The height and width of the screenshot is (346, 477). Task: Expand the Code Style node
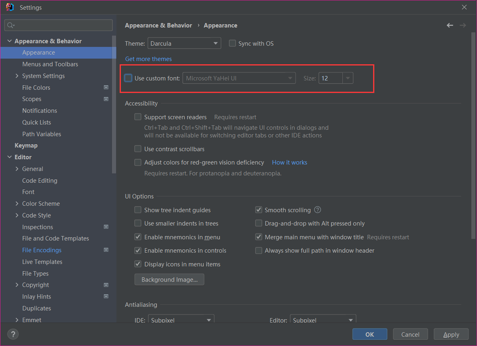pyautogui.click(x=17, y=215)
